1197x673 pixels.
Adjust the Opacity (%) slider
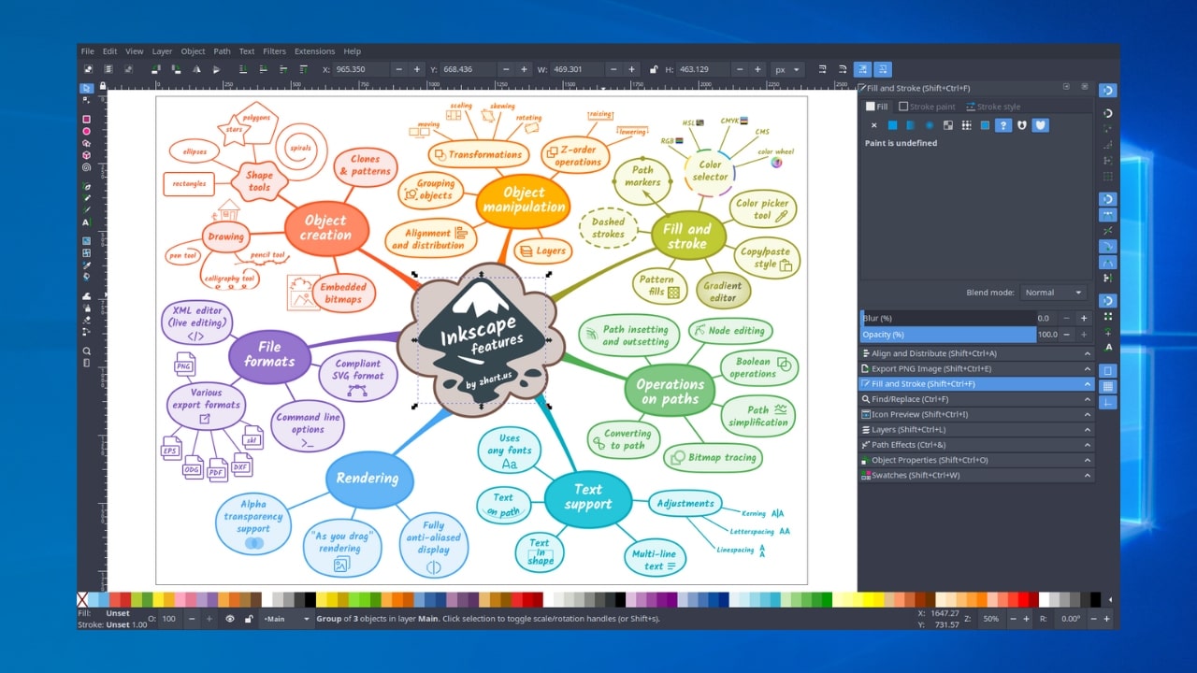[x=947, y=334]
